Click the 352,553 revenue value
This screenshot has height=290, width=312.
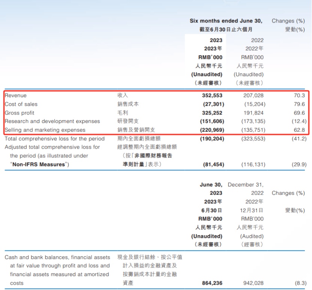pyautogui.click(x=212, y=95)
